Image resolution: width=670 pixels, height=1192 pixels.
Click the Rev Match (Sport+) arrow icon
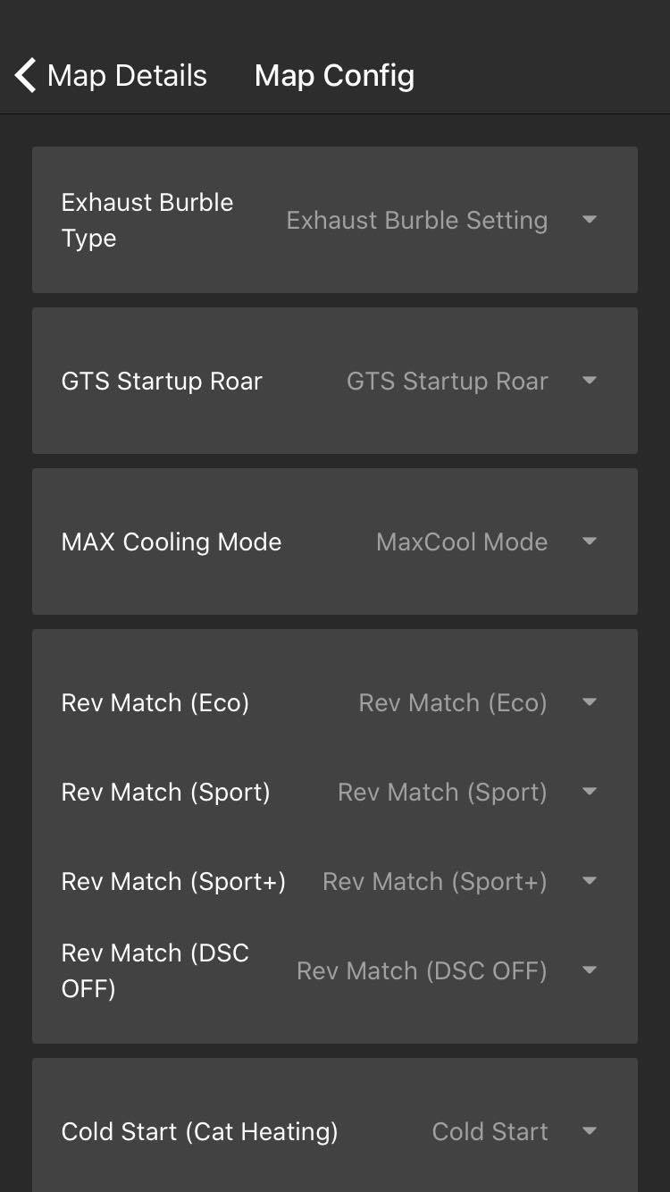click(590, 881)
